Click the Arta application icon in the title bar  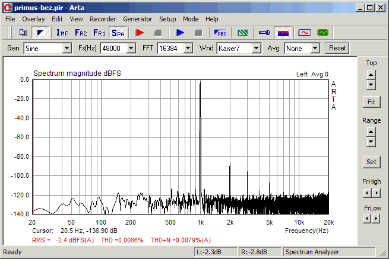[x=8, y=8]
